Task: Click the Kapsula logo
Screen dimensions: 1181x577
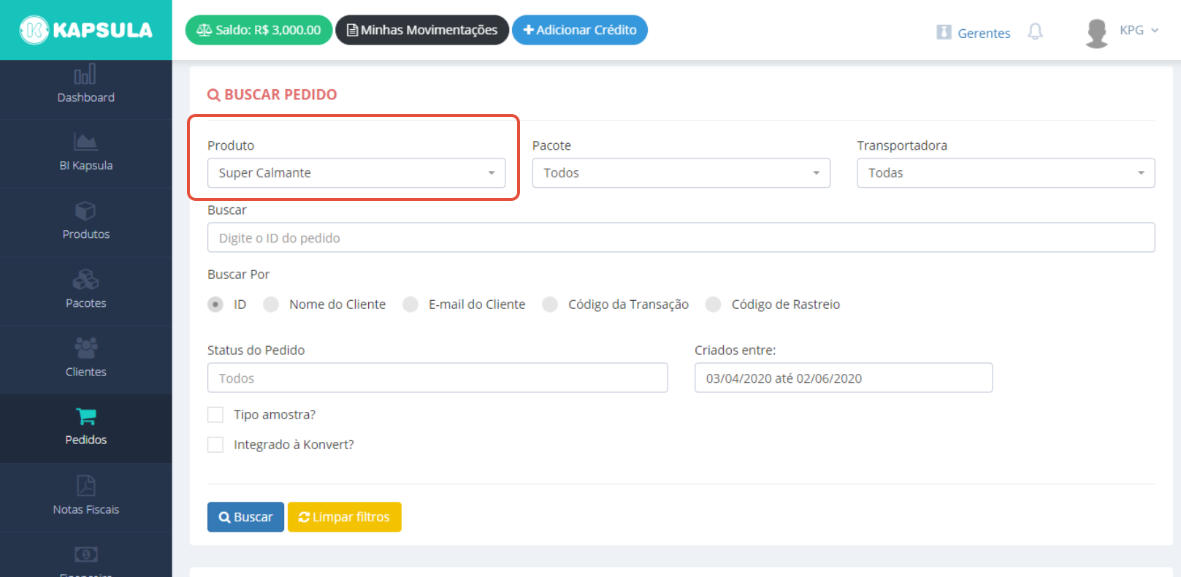Action: coord(86,30)
